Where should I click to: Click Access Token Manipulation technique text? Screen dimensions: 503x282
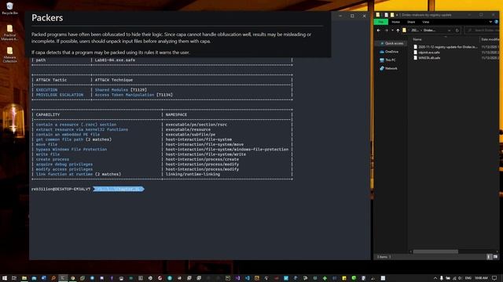point(124,95)
